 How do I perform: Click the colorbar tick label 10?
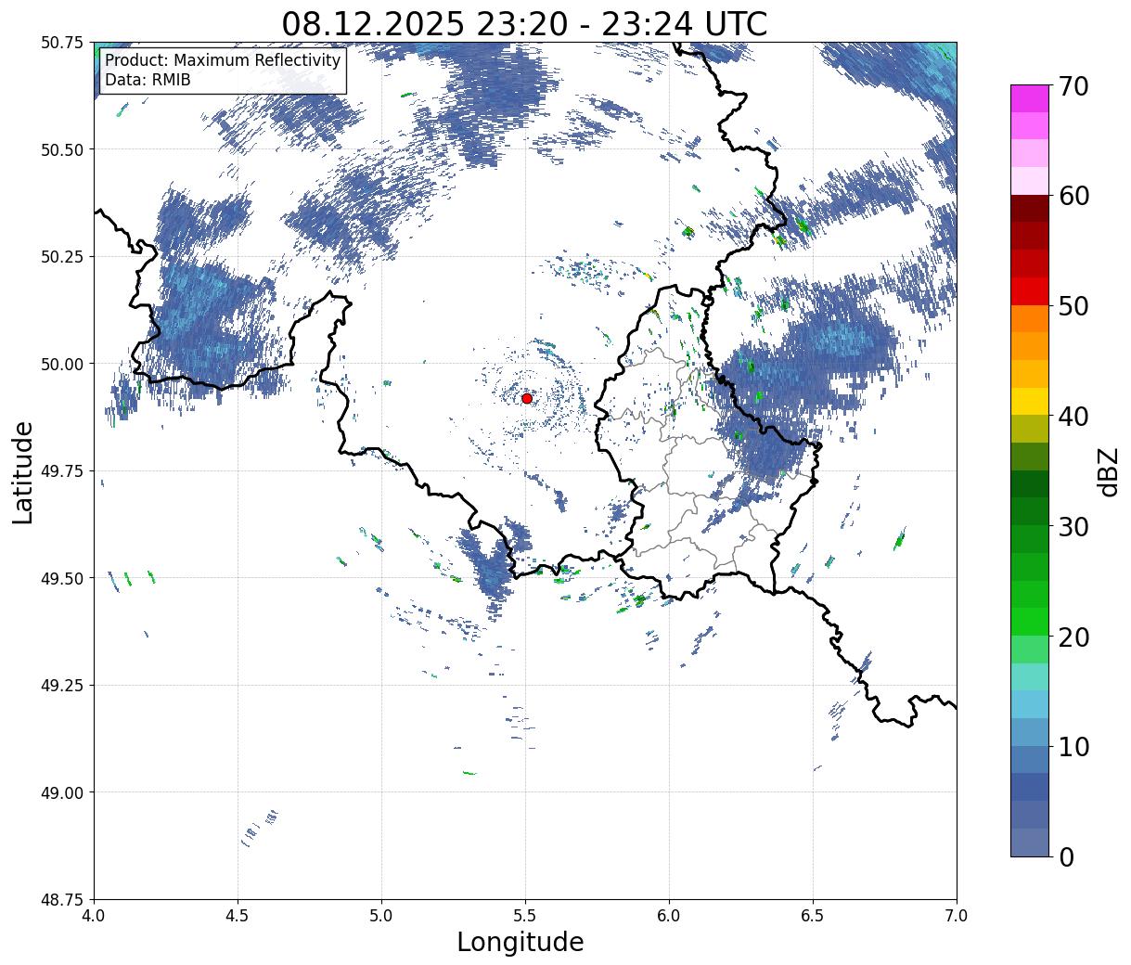tap(1075, 747)
